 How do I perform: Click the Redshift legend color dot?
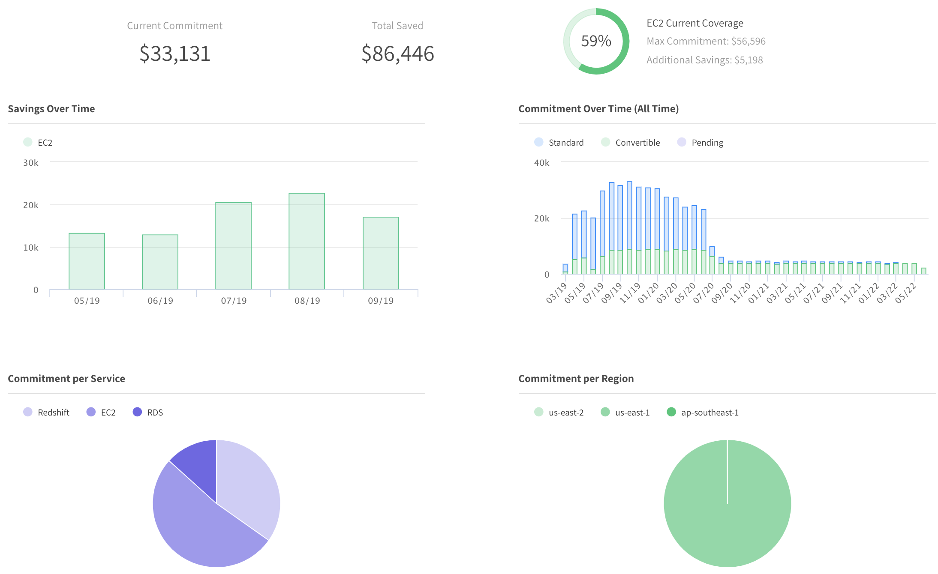tap(28, 412)
